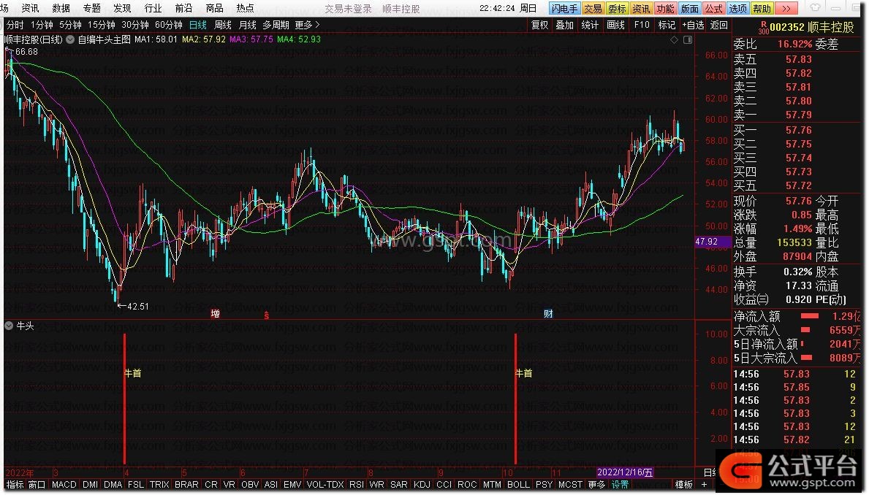
Task: Switch to 15分钟 period
Action: (102, 25)
